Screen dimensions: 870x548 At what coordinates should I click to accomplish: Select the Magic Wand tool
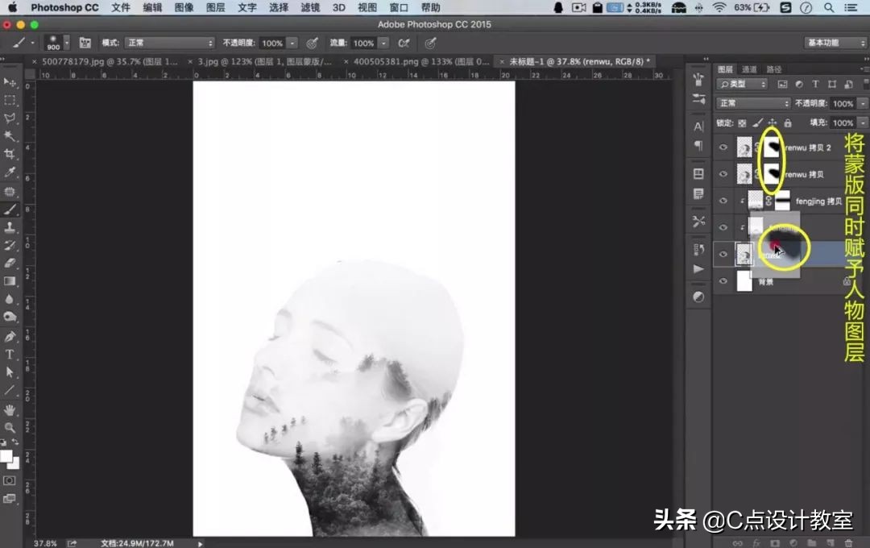tap(10, 136)
